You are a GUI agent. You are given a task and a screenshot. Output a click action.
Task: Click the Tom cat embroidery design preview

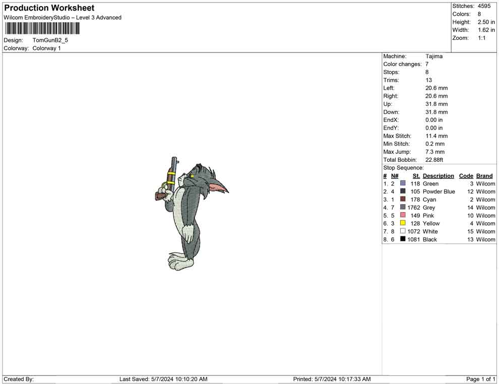pos(192,214)
